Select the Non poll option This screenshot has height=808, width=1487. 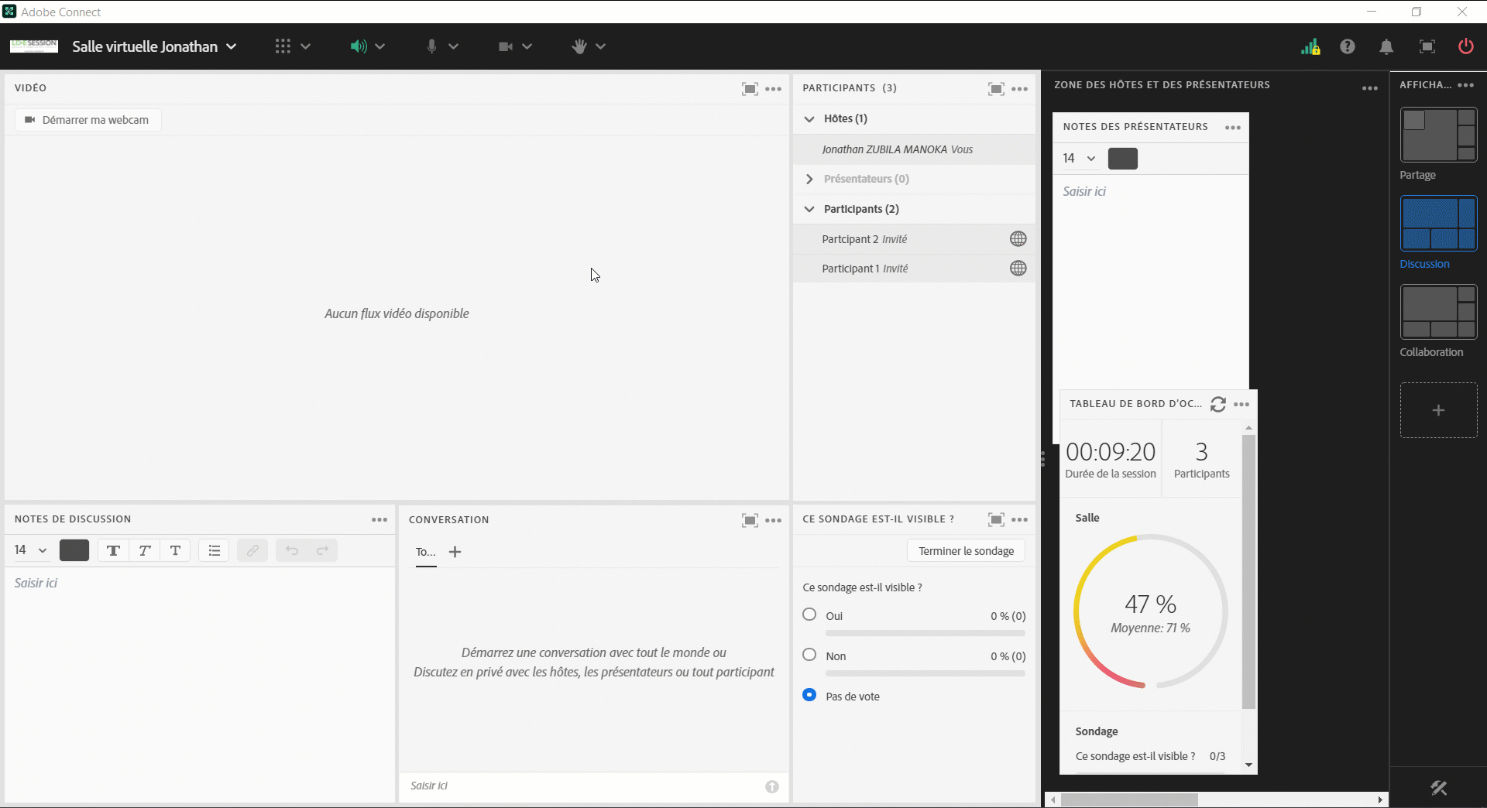pos(809,655)
